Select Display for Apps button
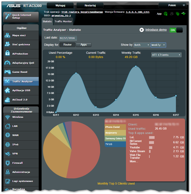 click(84, 45)
